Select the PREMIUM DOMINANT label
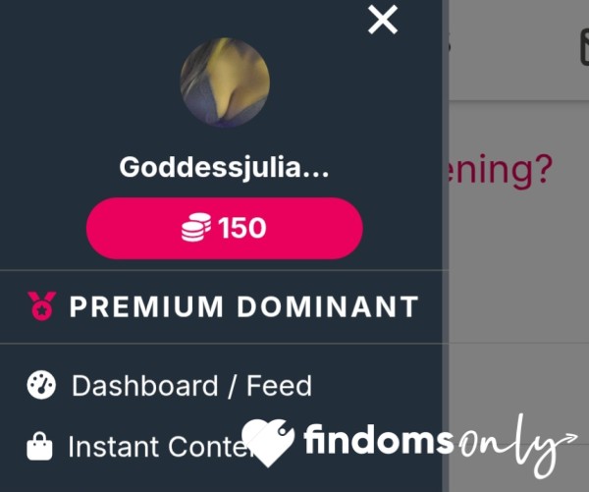 point(244,306)
